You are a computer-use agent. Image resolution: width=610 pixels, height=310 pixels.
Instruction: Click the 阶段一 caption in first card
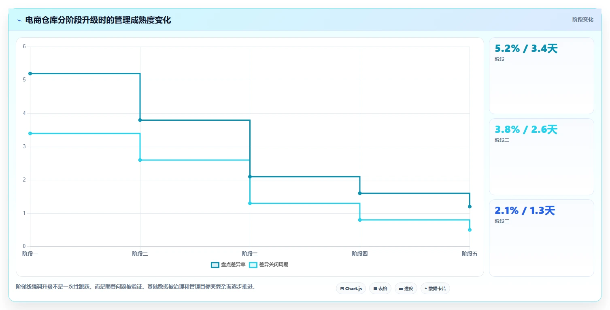[502, 59]
